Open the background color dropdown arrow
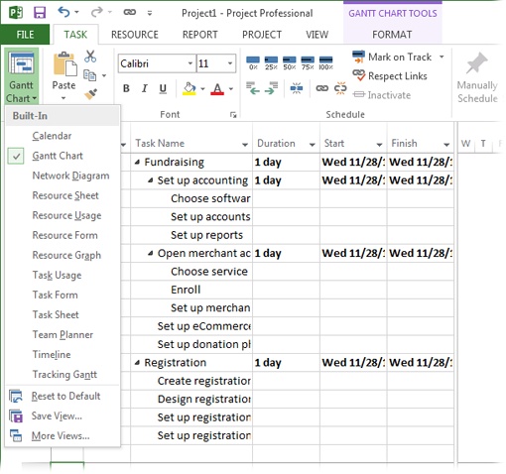 tap(202, 88)
